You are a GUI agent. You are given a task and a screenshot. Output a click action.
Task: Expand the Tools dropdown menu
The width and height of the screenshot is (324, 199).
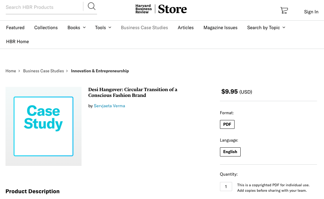tap(103, 28)
